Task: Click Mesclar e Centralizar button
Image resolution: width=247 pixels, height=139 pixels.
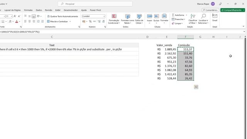Action: (58, 22)
